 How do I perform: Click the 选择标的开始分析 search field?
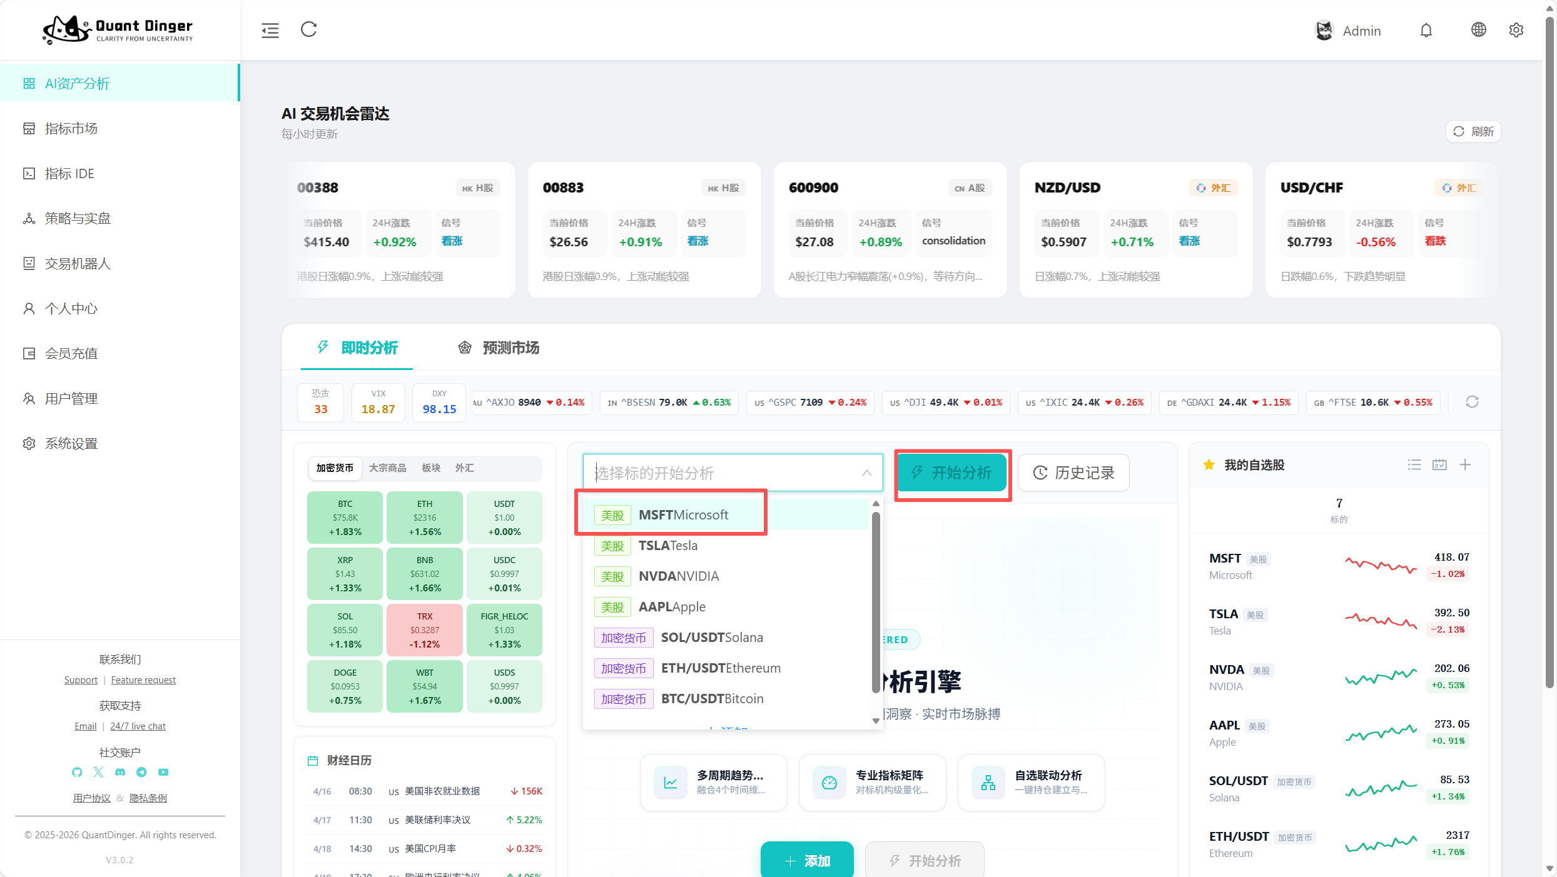click(x=733, y=473)
